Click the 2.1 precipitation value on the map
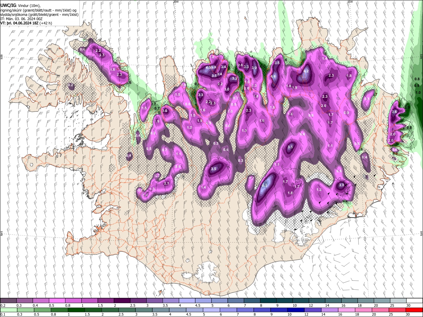The width and height of the screenshot is (423, 317). [x=167, y=184]
